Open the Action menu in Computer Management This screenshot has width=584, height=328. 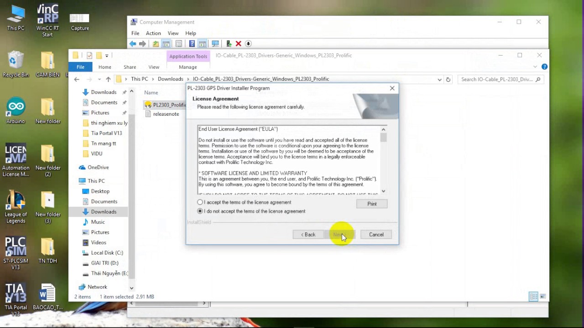pos(153,33)
